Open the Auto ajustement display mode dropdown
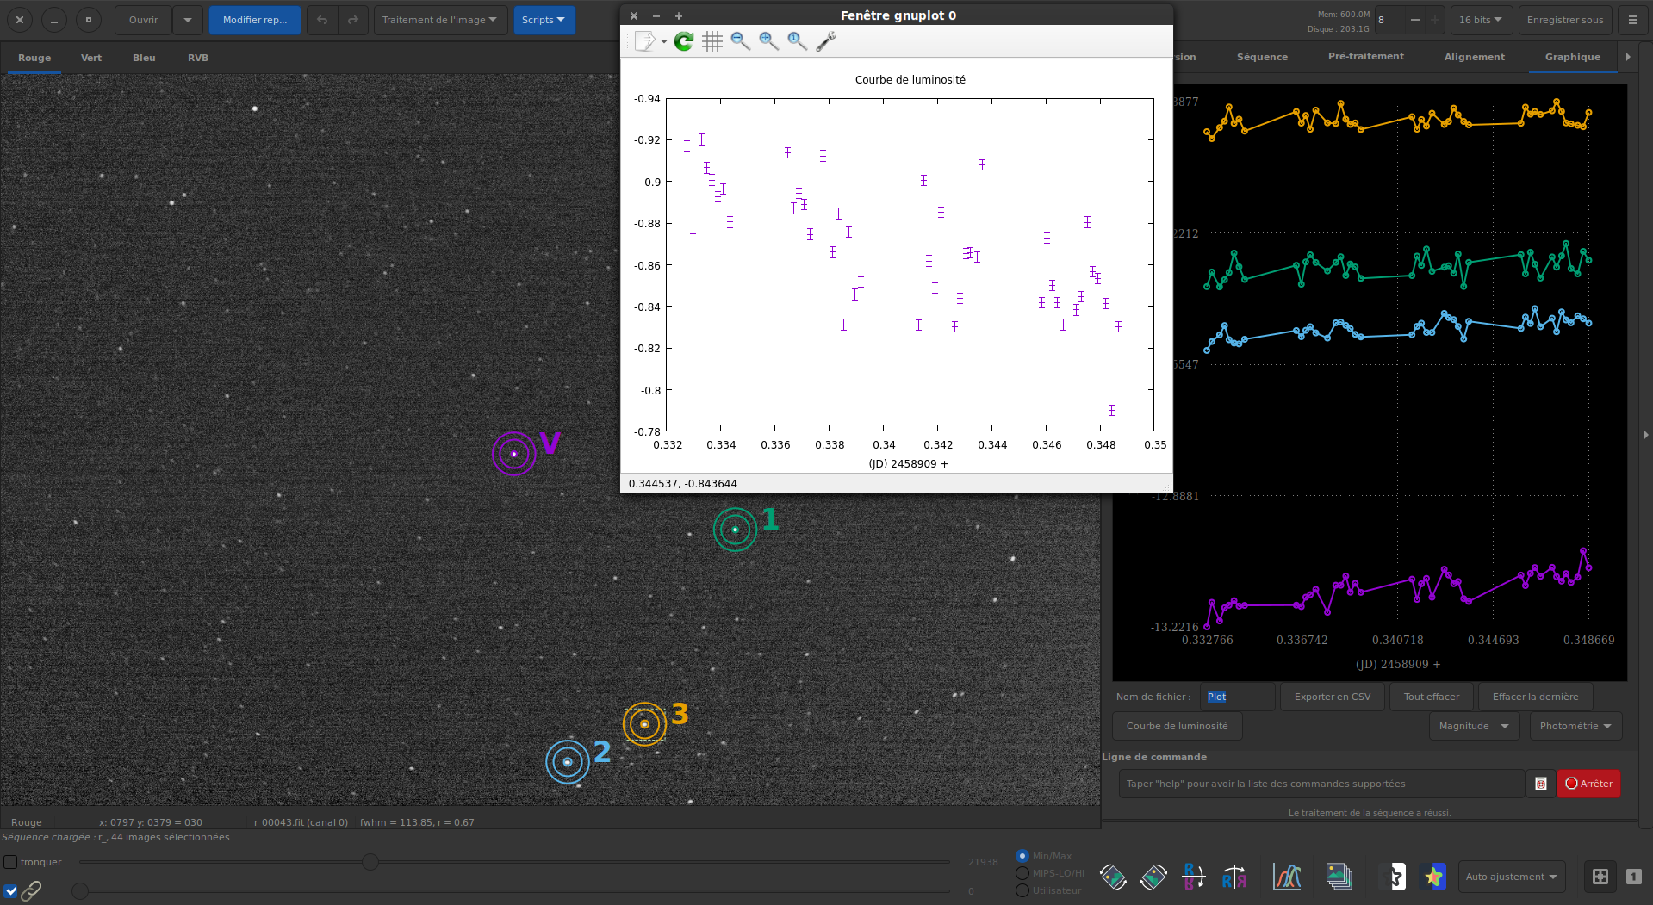Screen dimensions: 1653x905 pyautogui.click(x=1511, y=877)
